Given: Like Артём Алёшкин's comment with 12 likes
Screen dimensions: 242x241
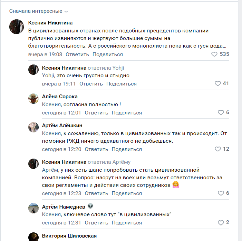Looking at the screenshot, I should (218, 149).
